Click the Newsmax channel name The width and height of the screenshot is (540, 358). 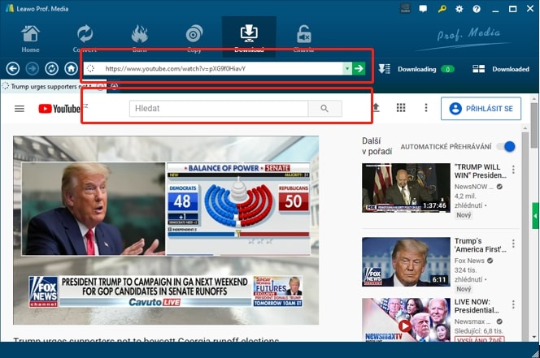point(472,321)
